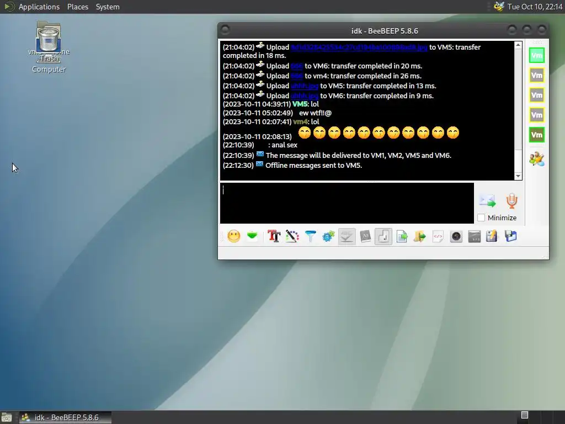Select the mint-green Vm user avatar

coord(536,56)
